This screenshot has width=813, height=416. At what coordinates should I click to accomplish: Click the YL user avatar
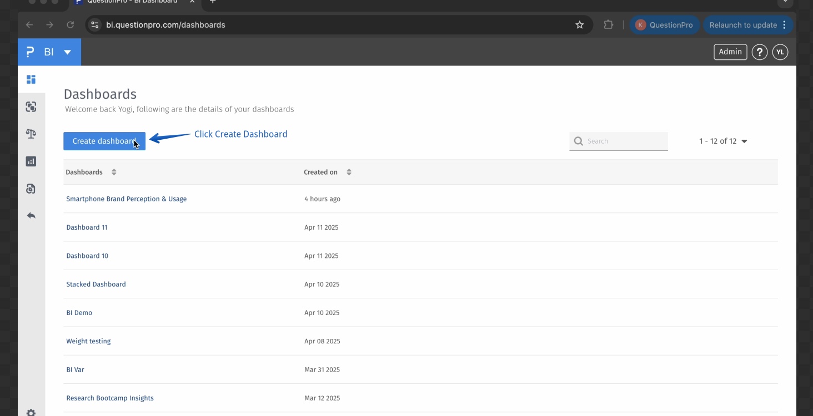click(x=780, y=52)
